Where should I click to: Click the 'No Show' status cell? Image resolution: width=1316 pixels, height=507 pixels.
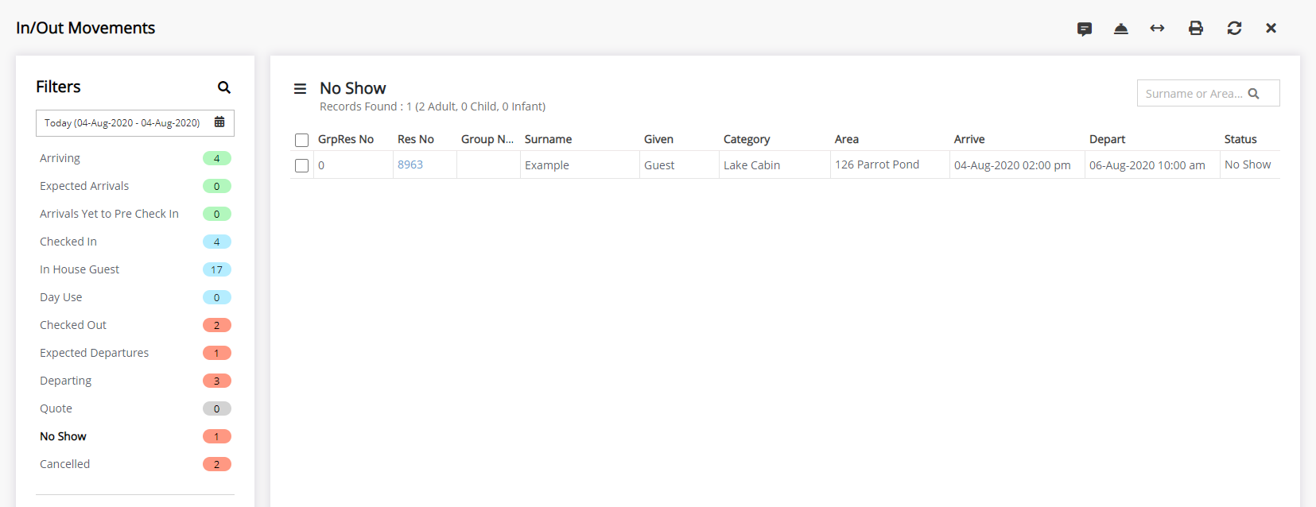[x=1250, y=165]
